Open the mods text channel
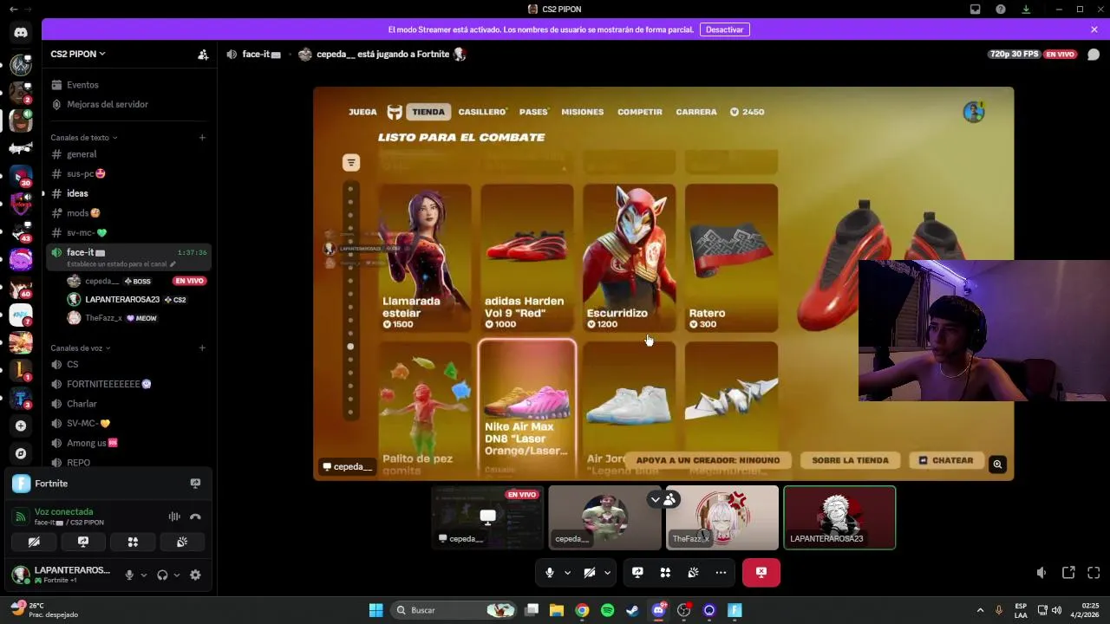Viewport: 1110px width, 624px height. (x=127, y=213)
